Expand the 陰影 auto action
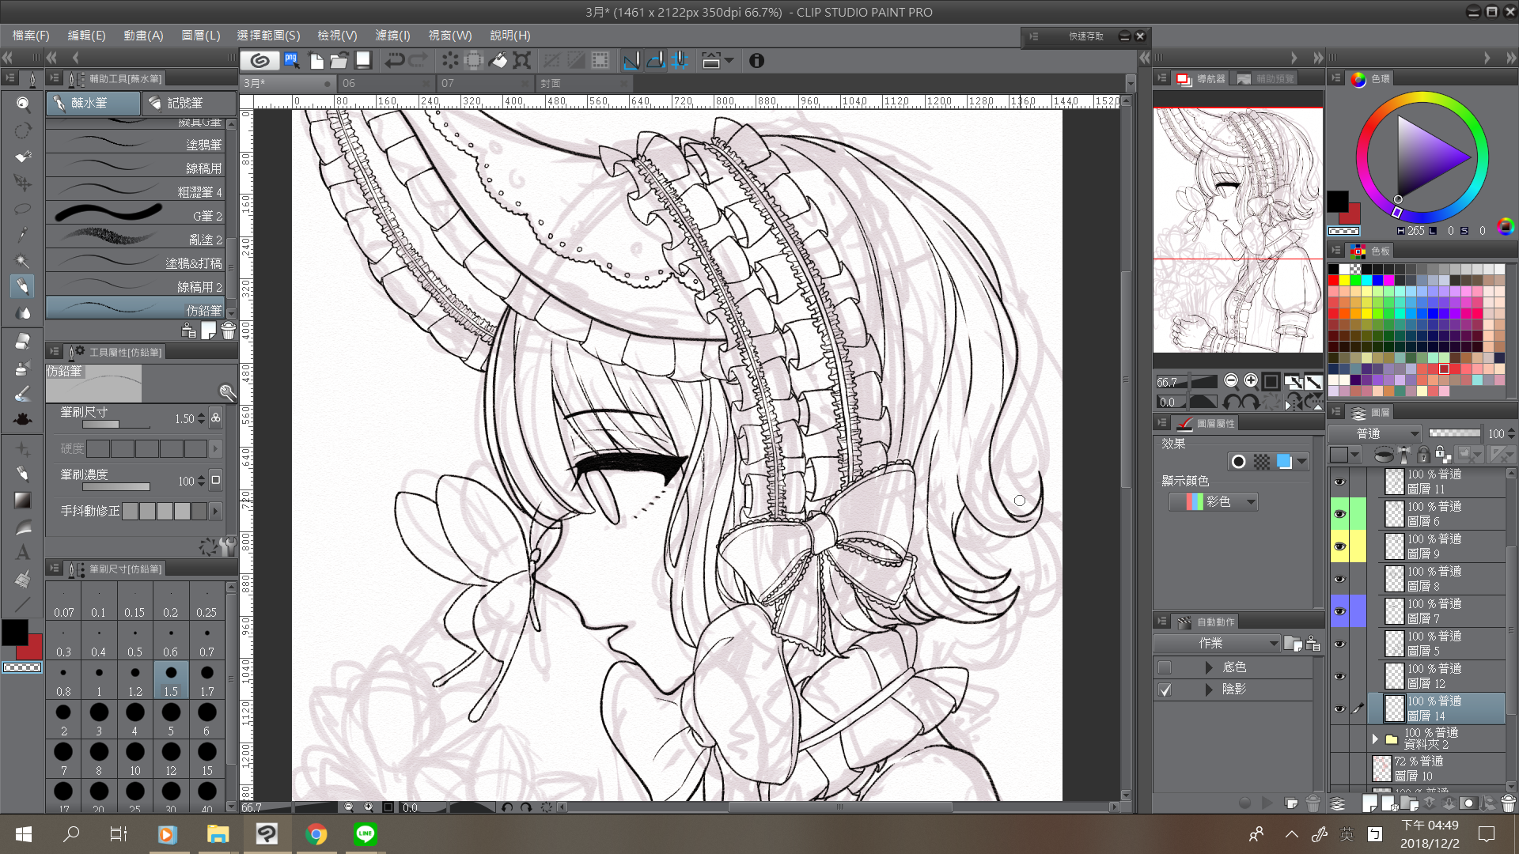 pos(1209,690)
